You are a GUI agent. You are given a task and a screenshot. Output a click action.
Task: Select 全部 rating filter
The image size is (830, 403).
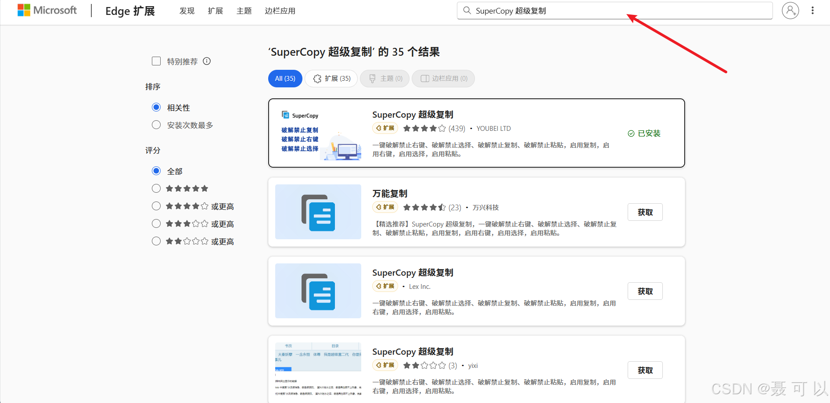pos(156,171)
